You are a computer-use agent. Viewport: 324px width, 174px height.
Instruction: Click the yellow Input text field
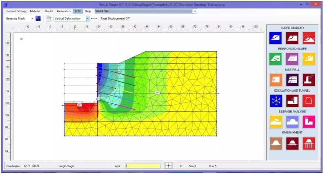[143, 166]
